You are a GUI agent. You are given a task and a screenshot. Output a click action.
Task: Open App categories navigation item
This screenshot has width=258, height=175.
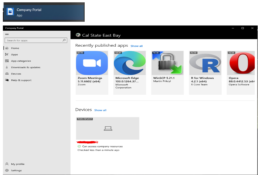21,61
